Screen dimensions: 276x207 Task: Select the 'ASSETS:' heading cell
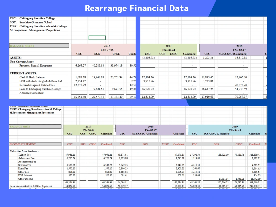click(x=16, y=58)
